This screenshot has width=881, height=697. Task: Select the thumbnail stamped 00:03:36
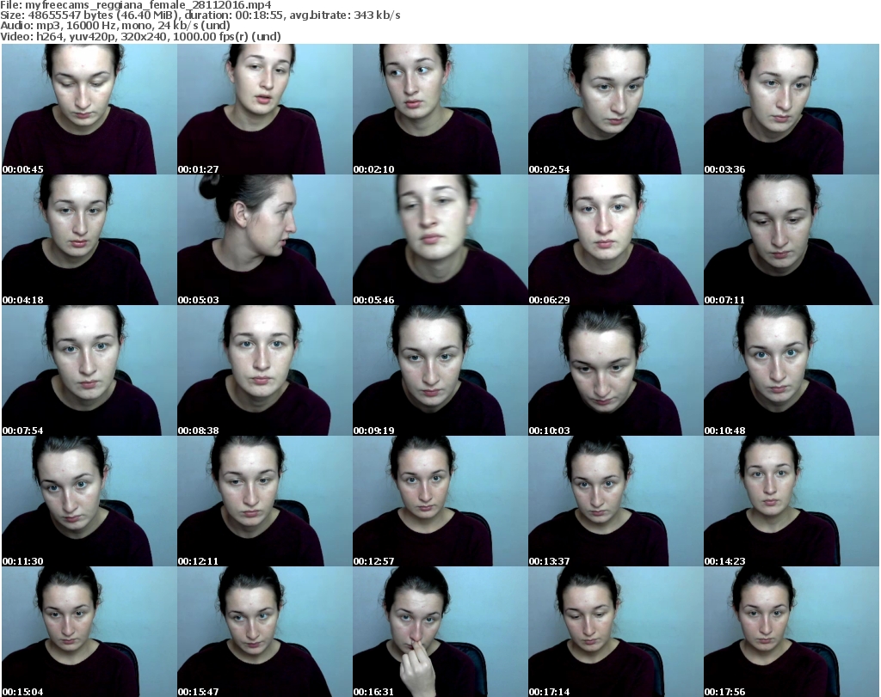792,109
